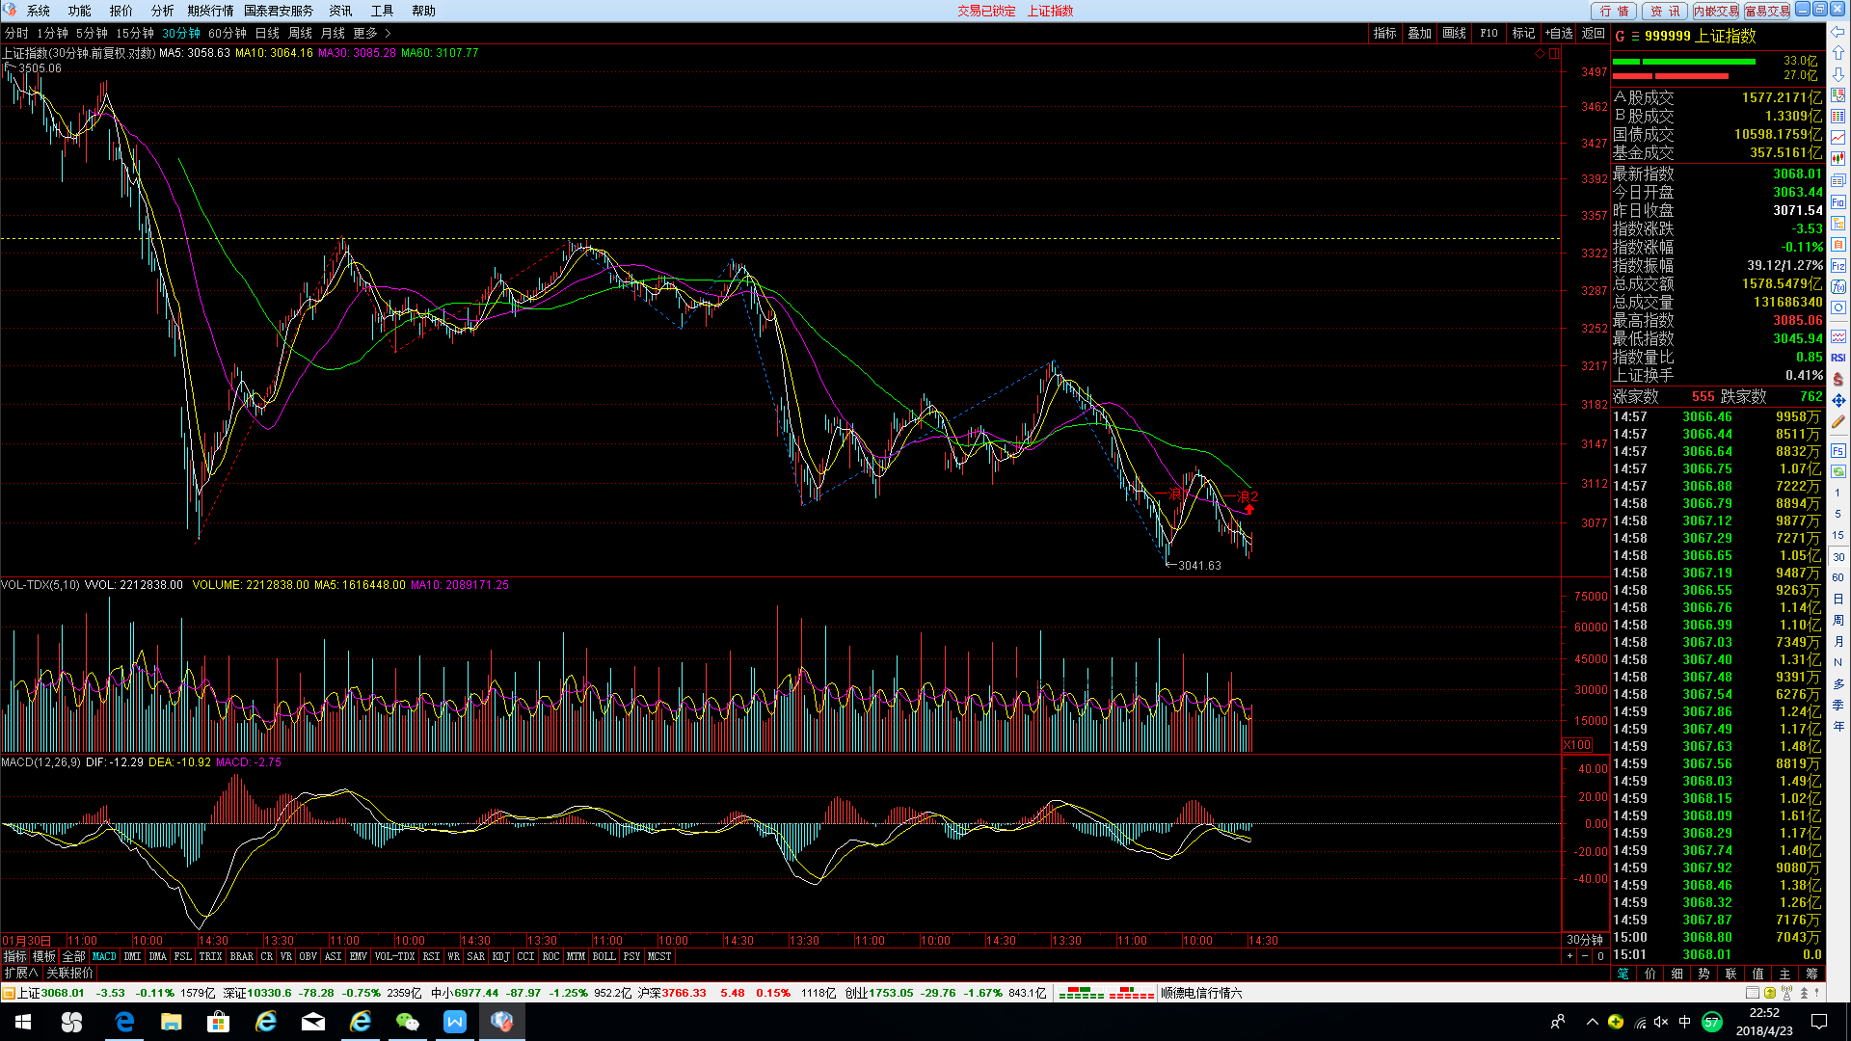This screenshot has width=1851, height=1041.
Task: Click the RSI icon in right sidebar
Action: (x=1838, y=358)
